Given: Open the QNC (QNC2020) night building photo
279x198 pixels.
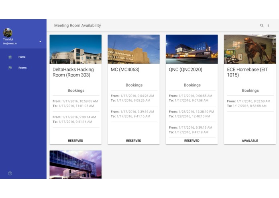Looking at the screenshot, I should [x=191, y=49].
